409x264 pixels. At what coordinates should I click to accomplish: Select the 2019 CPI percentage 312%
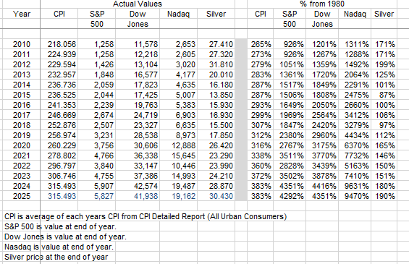(261, 135)
